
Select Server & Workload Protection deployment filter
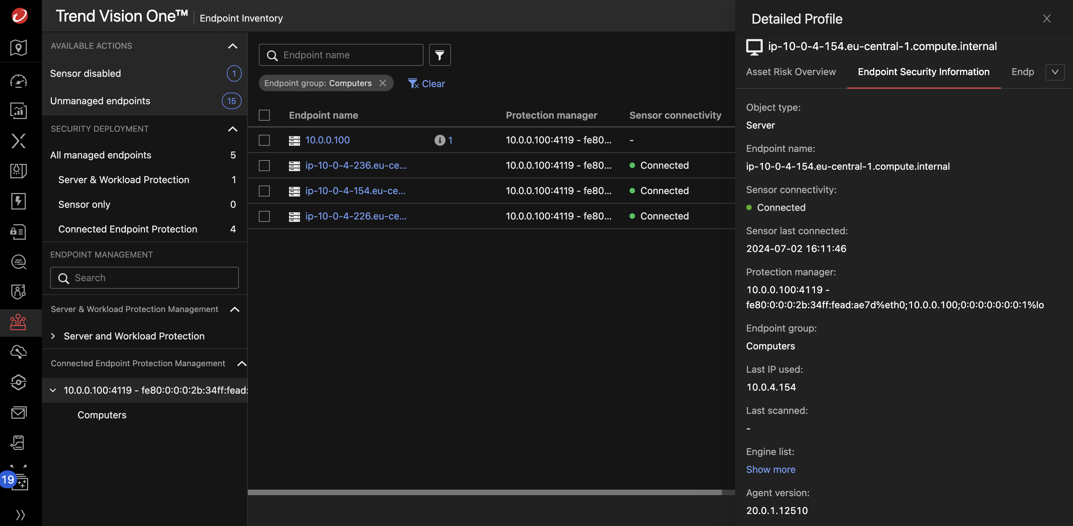(144, 180)
